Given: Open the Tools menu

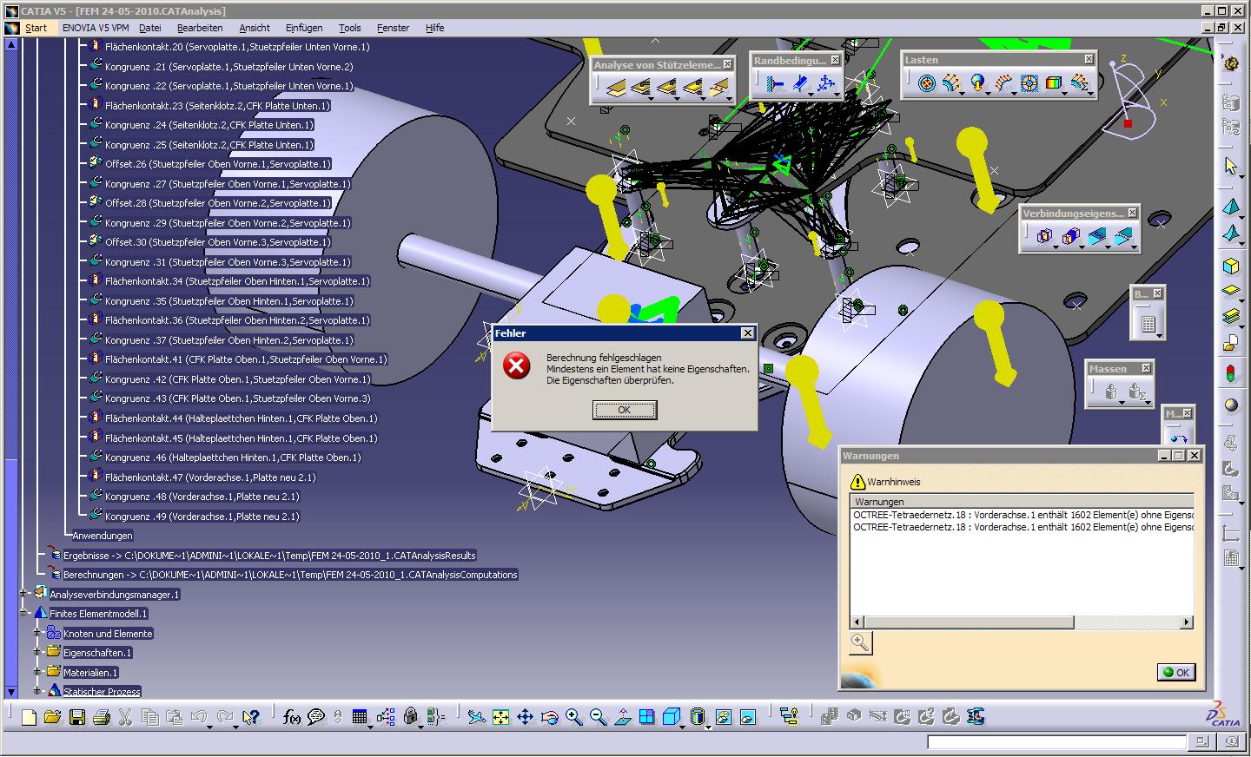Looking at the screenshot, I should point(349,28).
